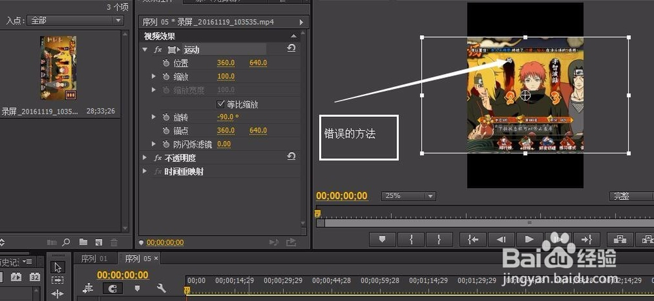This screenshot has width=654, height=301.
Task: Toggle the 位置 stopwatch animation
Action: (x=166, y=63)
